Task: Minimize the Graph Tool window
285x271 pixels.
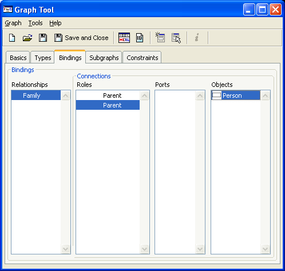Action: click(249, 9)
